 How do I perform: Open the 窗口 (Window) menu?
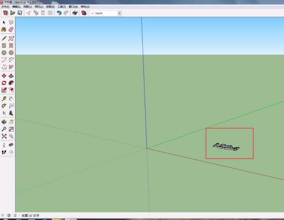coord(73,7)
